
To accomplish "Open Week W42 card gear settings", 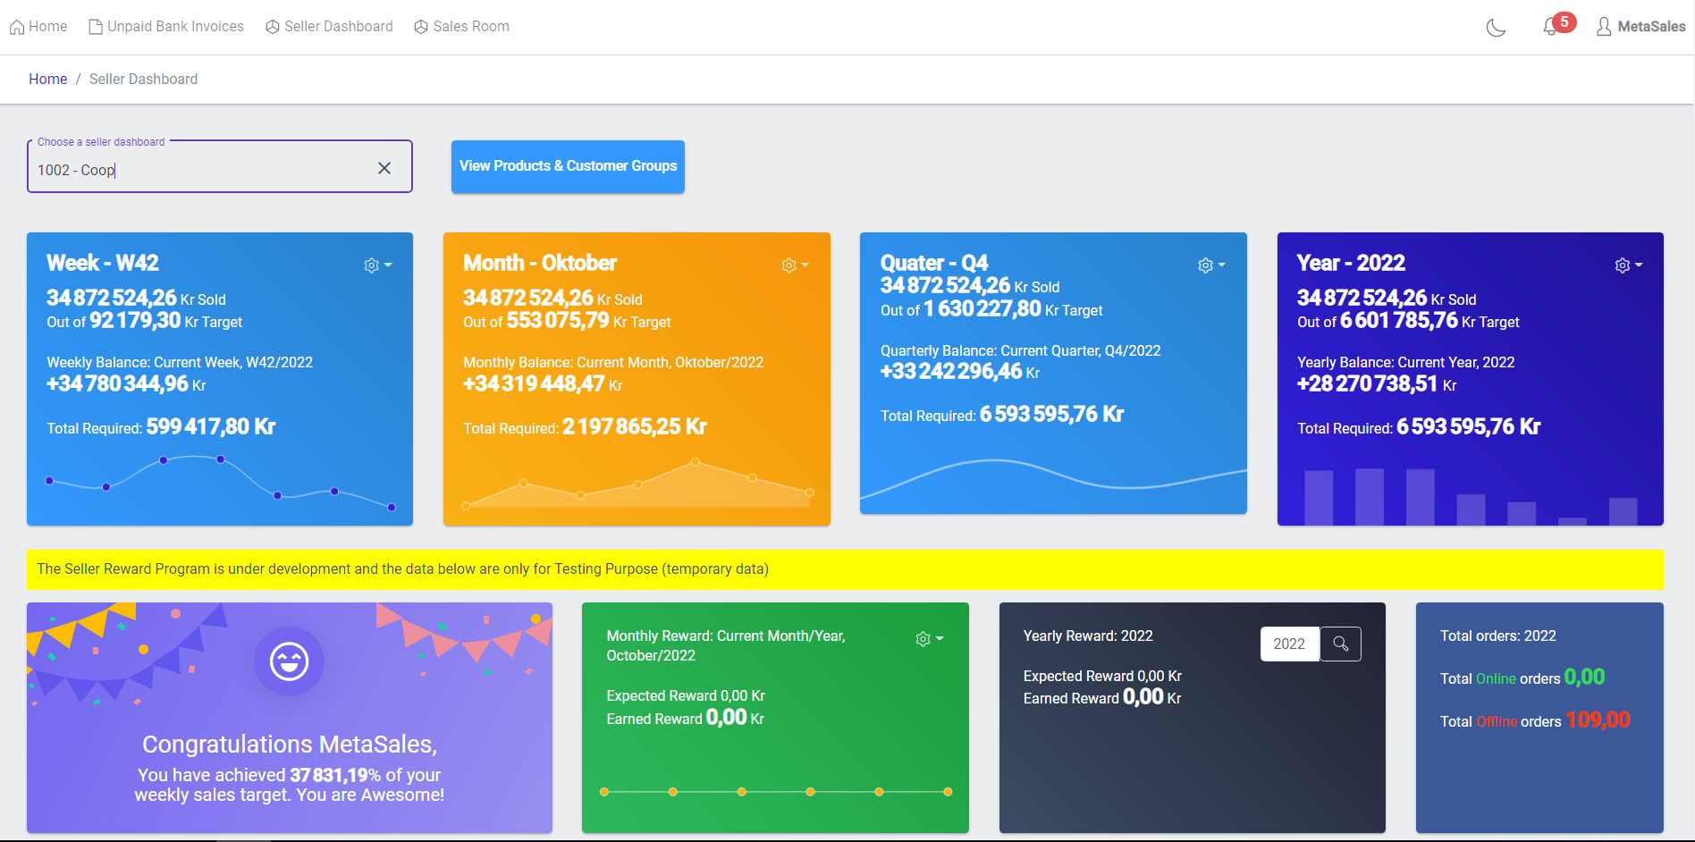I will point(377,265).
